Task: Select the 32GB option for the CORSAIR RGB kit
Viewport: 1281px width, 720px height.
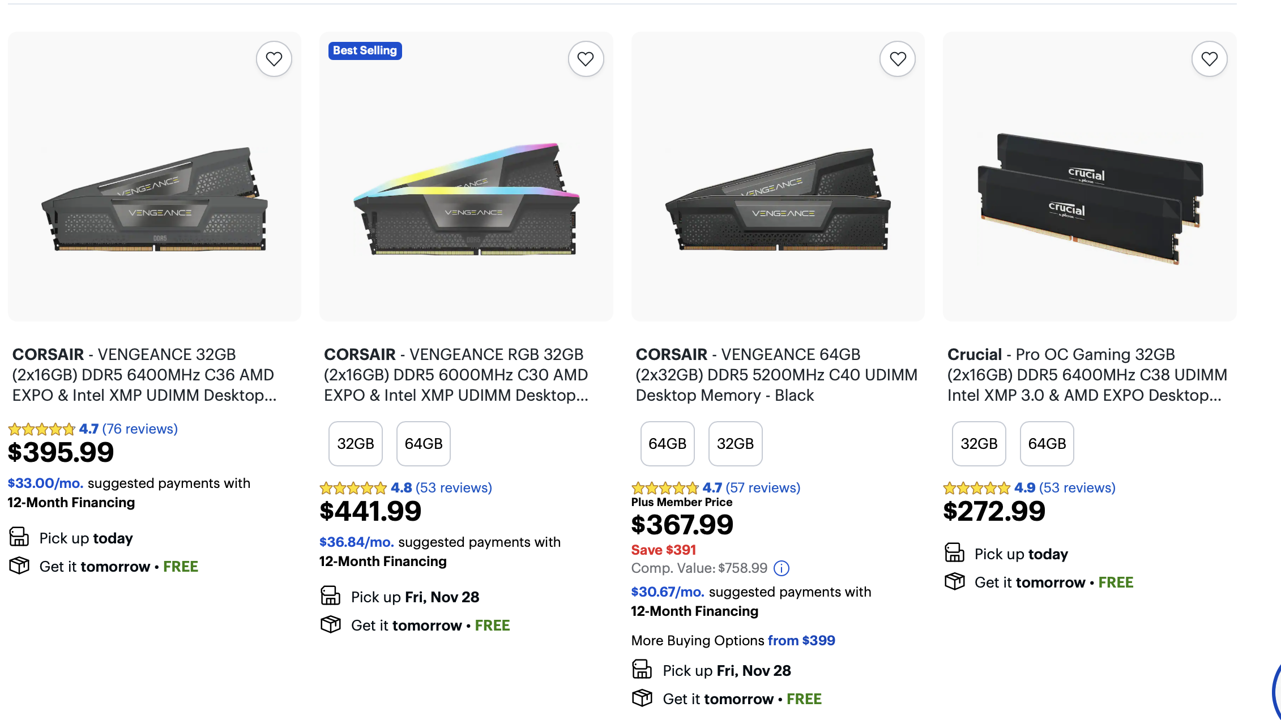Action: pos(356,444)
